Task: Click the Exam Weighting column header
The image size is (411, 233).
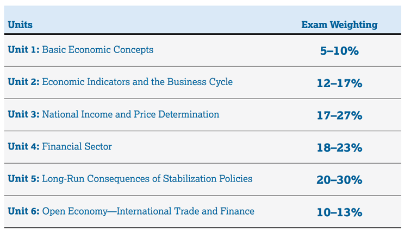Action: [339, 25]
